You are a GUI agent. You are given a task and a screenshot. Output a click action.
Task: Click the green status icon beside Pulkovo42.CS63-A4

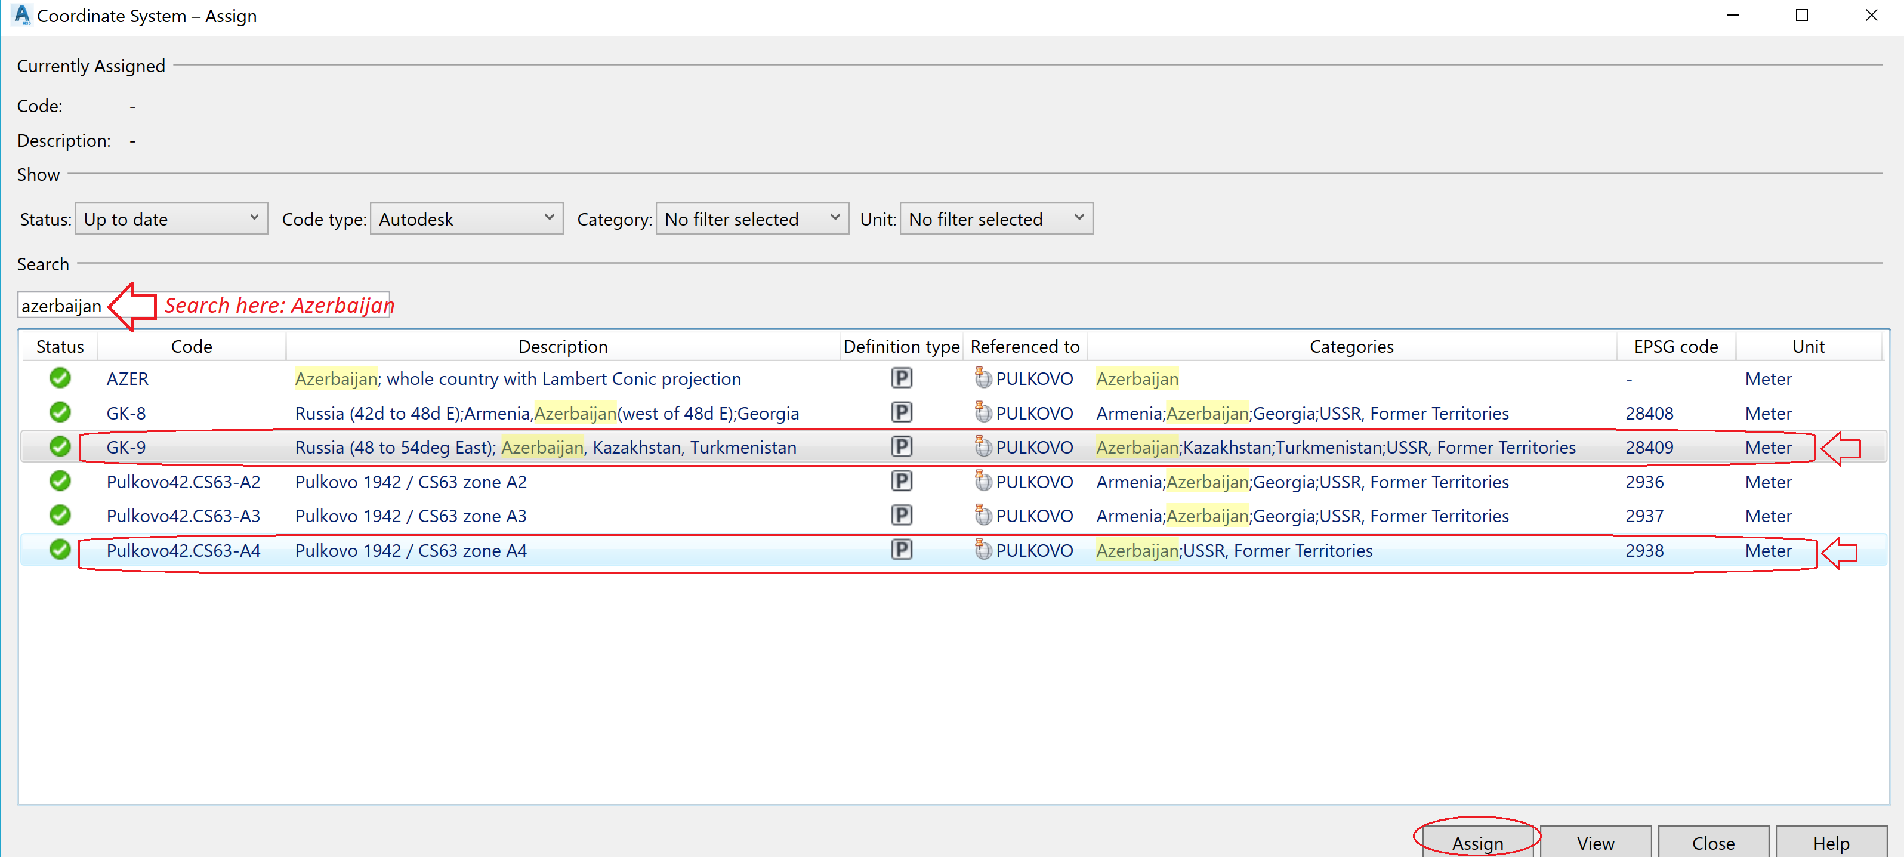coord(60,550)
